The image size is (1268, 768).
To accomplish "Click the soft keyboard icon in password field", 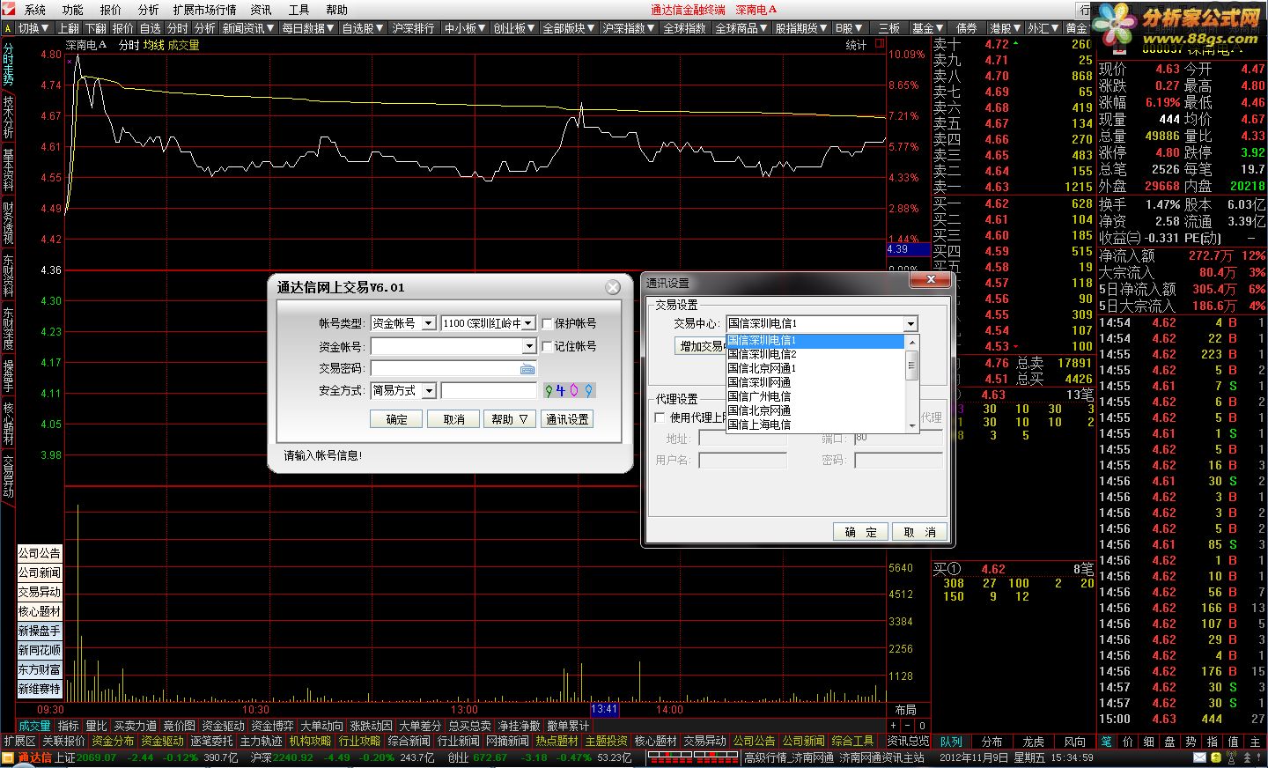I will (527, 369).
